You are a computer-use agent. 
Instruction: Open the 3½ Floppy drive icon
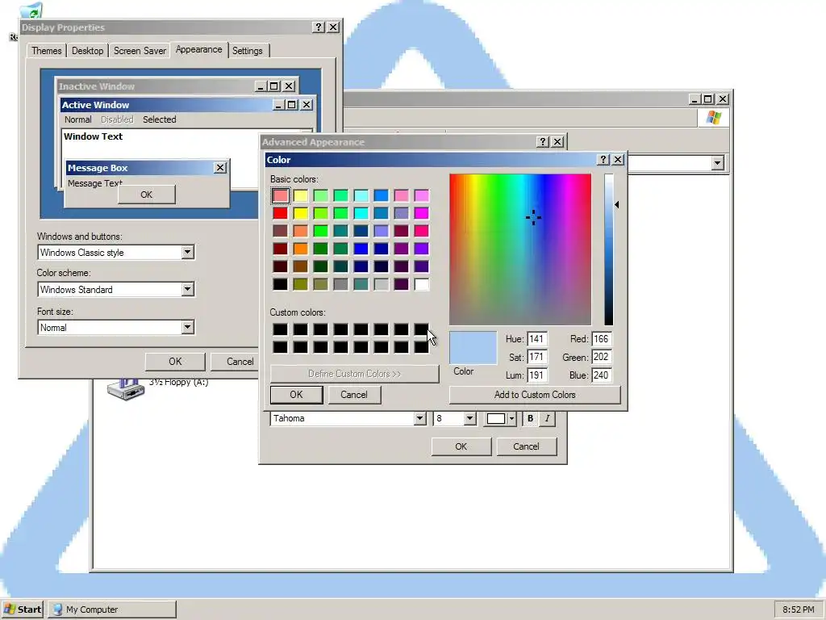click(126, 389)
